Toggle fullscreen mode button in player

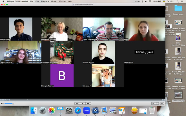click(x=157, y=104)
